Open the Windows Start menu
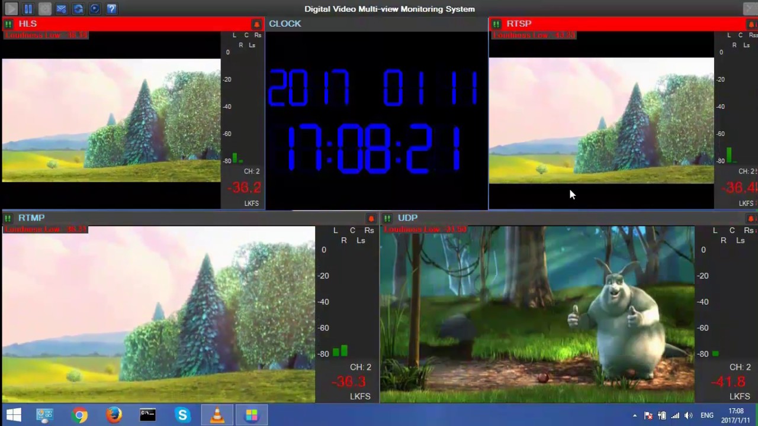Viewport: 758px width, 426px height. [13, 415]
